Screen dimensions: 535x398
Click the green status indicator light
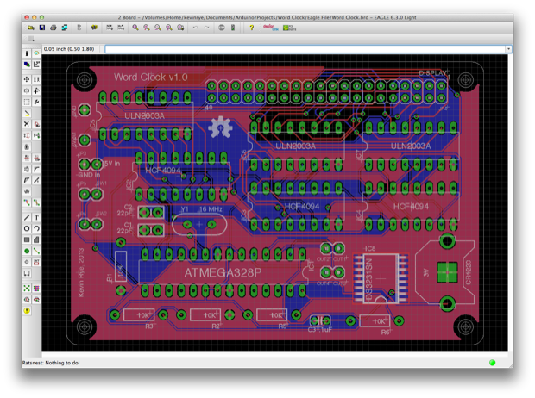point(492,363)
